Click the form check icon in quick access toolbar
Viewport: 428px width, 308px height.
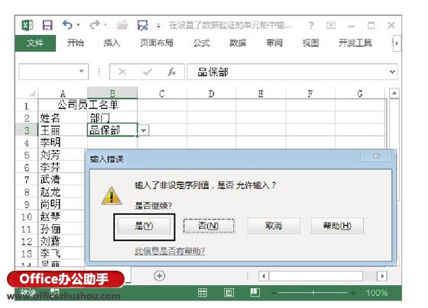coord(143,25)
